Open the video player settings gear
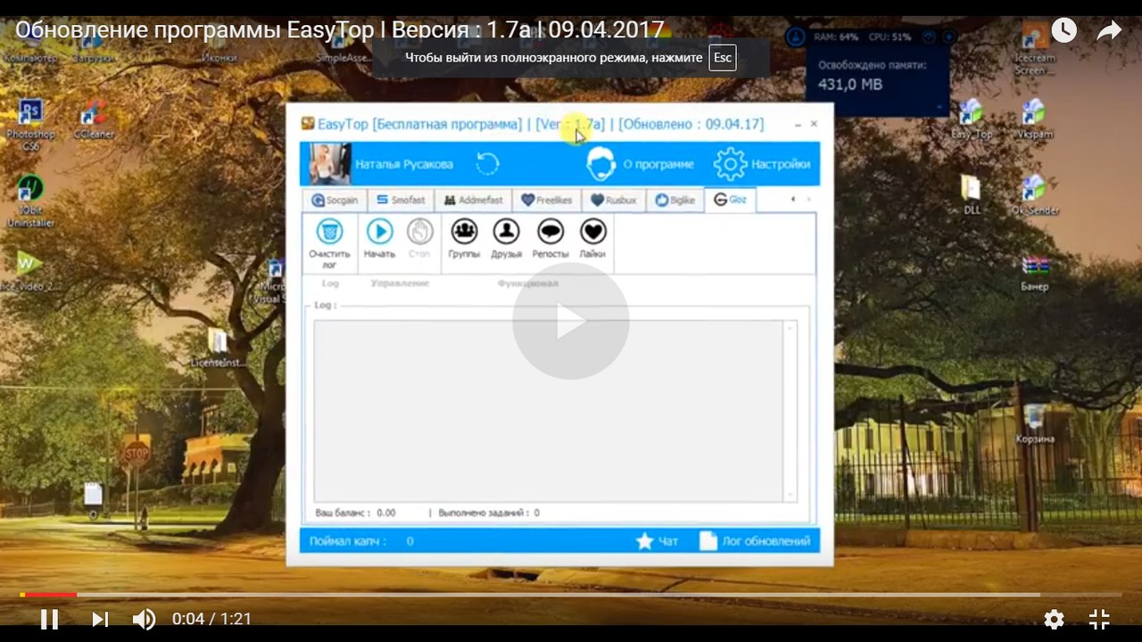 [1054, 619]
